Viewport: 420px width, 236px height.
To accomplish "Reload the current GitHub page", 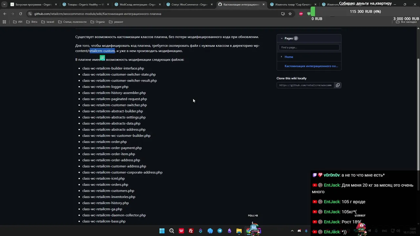I will tap(20, 14).
